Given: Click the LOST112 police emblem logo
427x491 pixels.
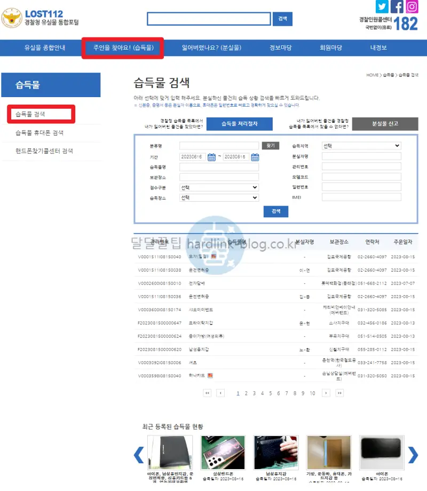Looking at the screenshot, I should tap(11, 17).
